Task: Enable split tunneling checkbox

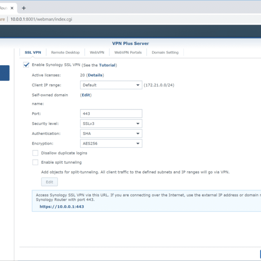Action: coord(35,162)
